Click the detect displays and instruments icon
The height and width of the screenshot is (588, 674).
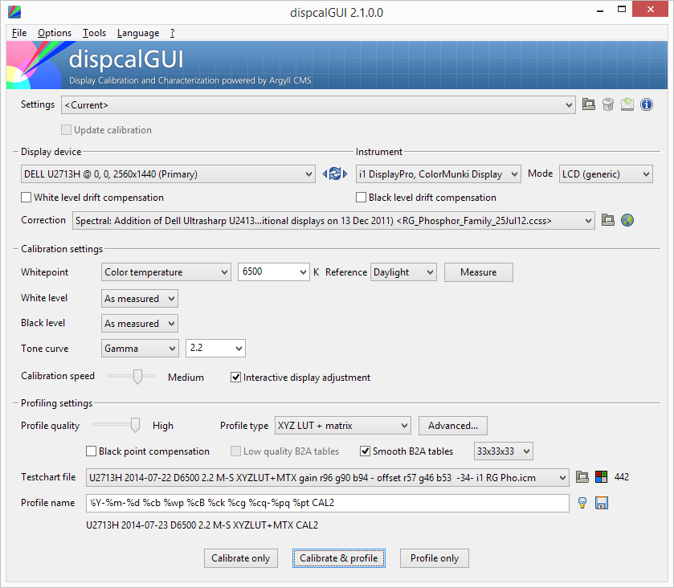tap(335, 174)
